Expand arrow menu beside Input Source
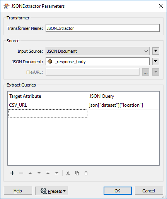Image resolution: width=167 pixels, height=199 pixels. [x=156, y=51]
